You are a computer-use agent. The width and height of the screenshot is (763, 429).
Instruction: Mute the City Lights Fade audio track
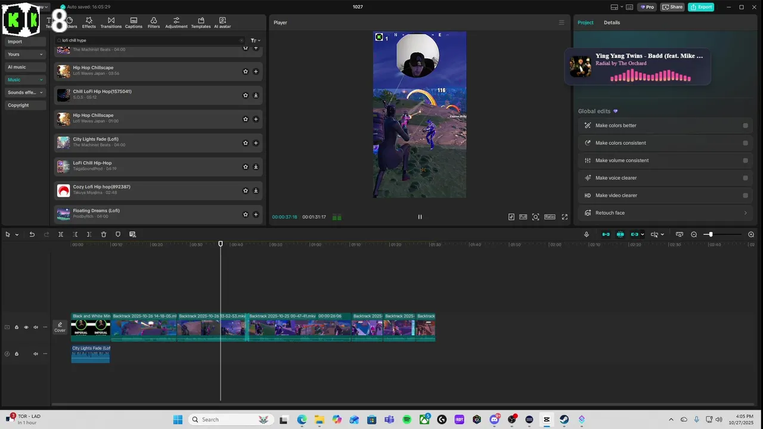[x=35, y=354]
